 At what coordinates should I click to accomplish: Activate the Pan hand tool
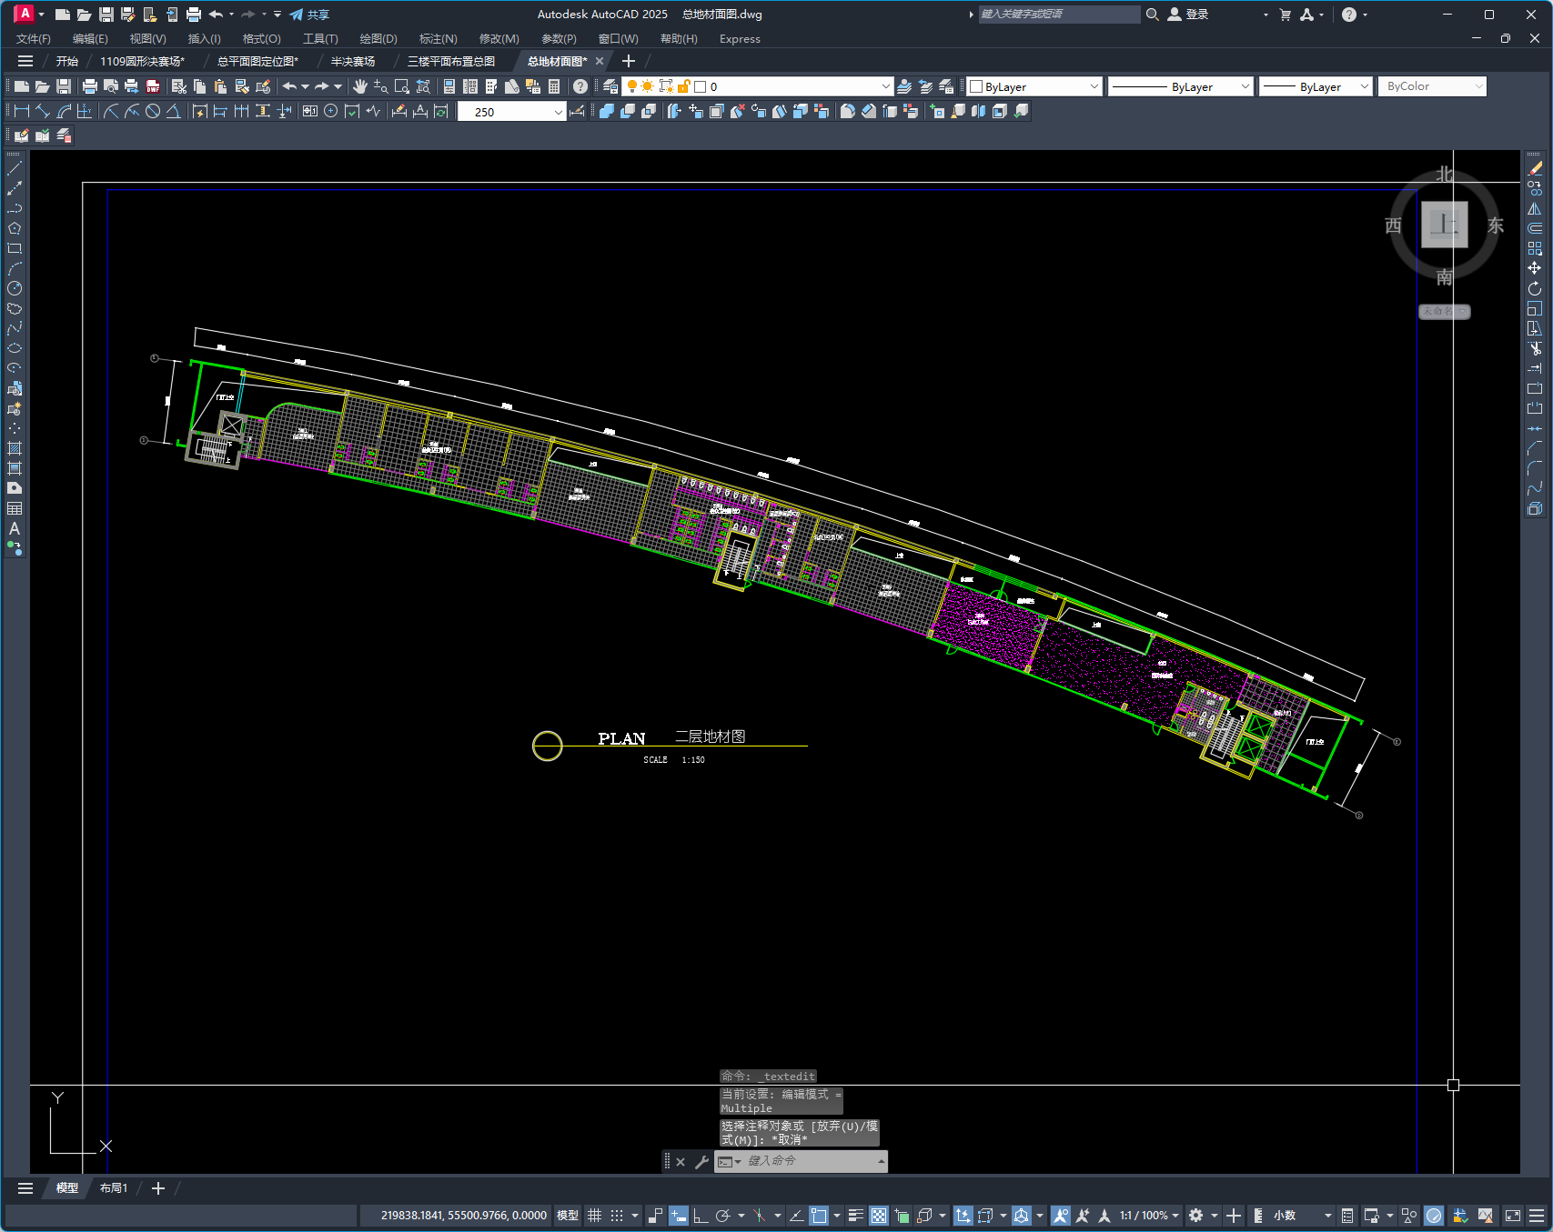tap(360, 86)
